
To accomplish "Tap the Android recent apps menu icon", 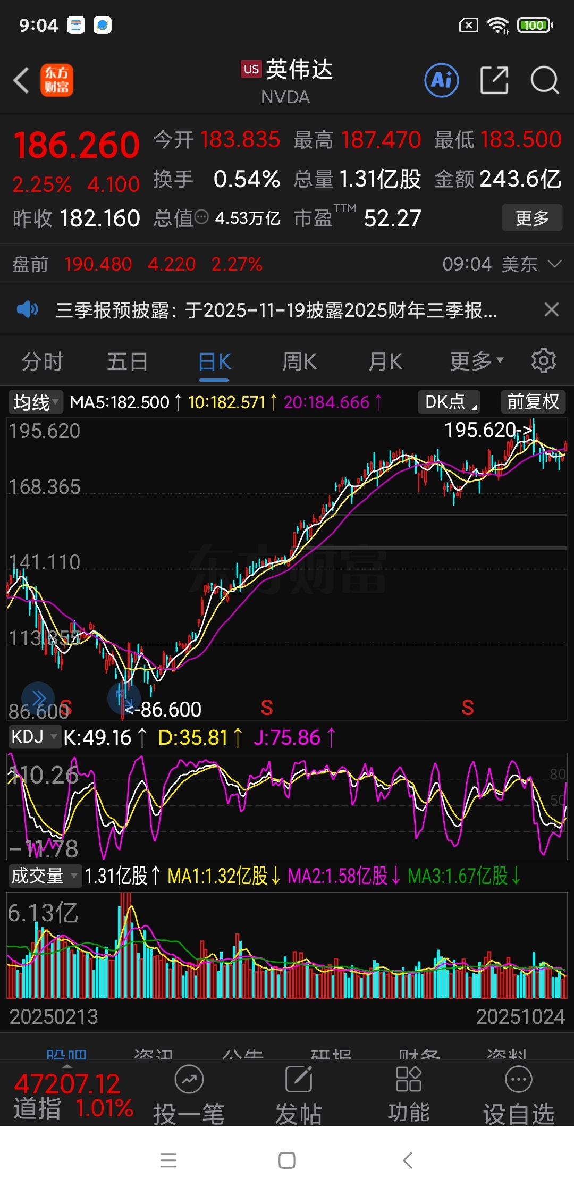I will pos(168,1160).
